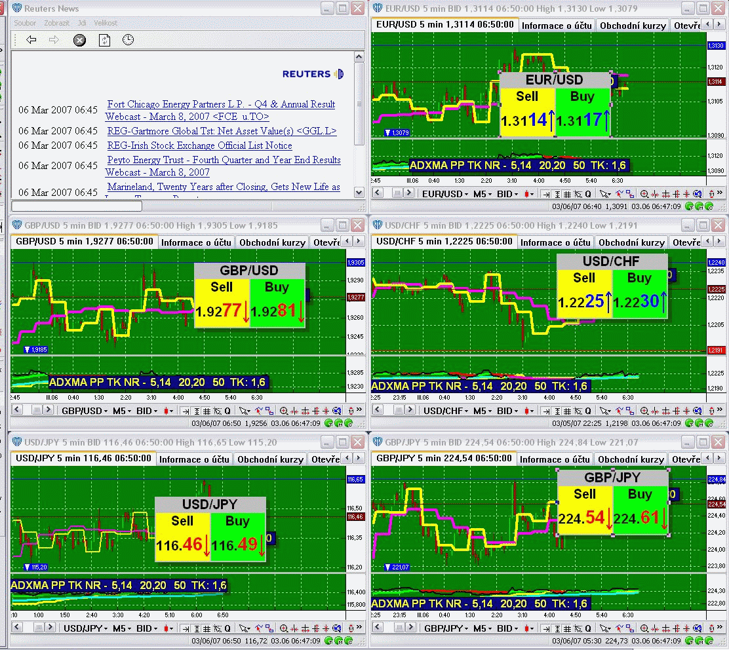
Task: Click blue globe refresh icon in GBP/JPY toolbar
Action: (698, 628)
